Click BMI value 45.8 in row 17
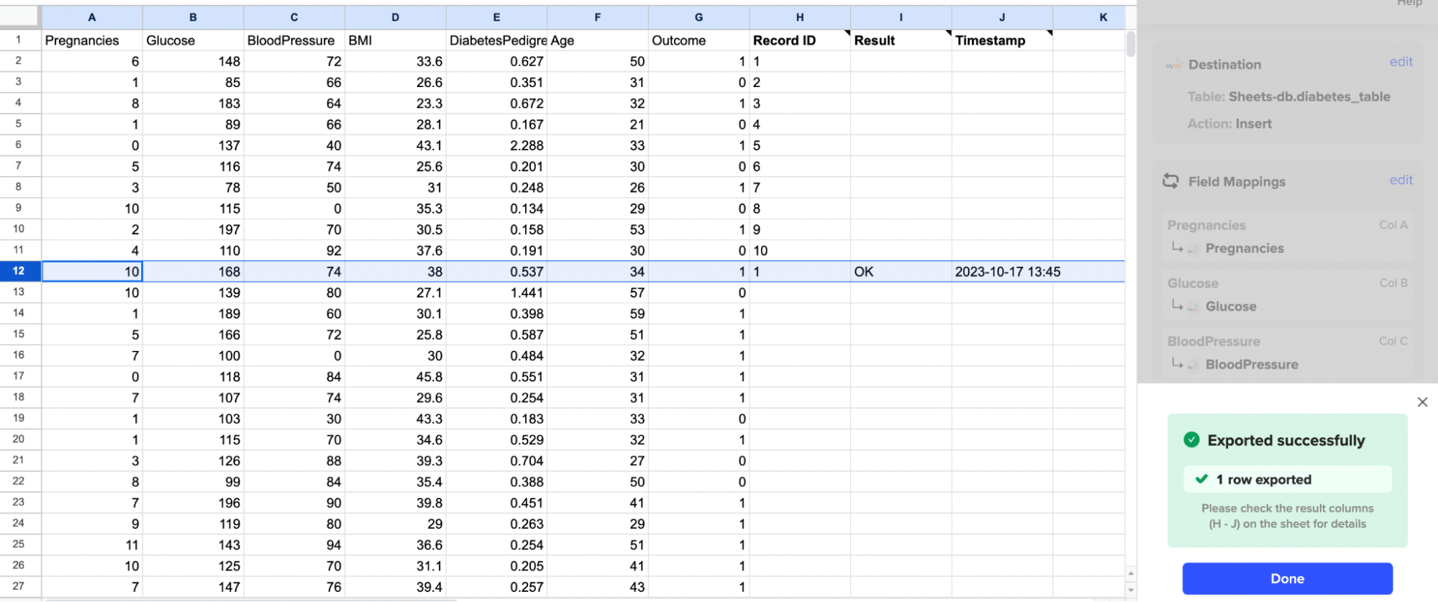The height and width of the screenshot is (602, 1438). click(x=395, y=376)
